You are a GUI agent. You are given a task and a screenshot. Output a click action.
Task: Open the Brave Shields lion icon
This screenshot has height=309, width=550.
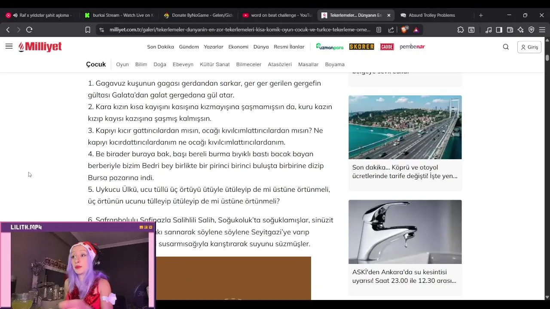pos(404,30)
